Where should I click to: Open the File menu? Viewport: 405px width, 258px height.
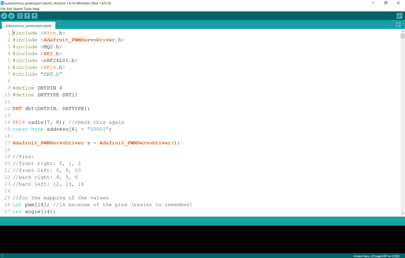[4, 9]
